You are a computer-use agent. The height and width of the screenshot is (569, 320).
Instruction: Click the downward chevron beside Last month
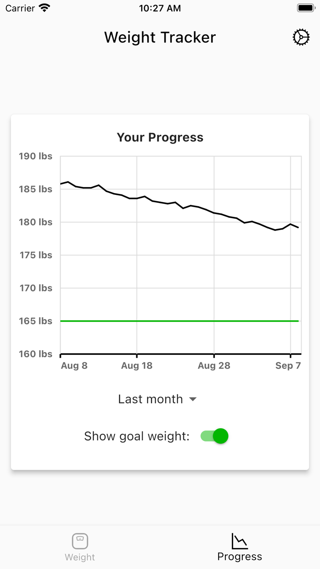click(x=193, y=399)
